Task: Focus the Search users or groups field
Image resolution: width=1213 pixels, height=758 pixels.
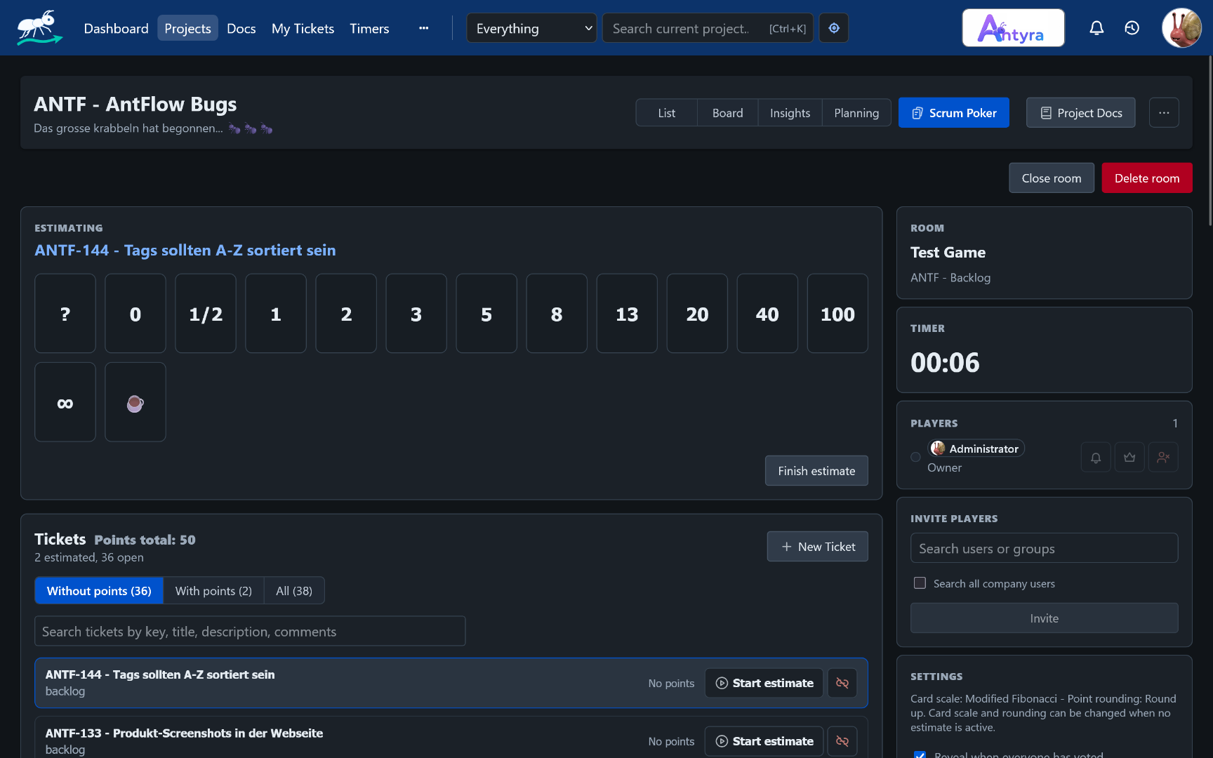Action: point(1044,548)
